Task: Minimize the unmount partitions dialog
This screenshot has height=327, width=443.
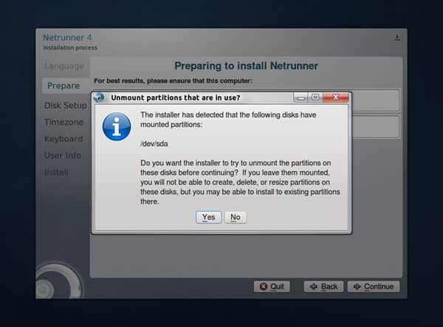Action: [301, 97]
